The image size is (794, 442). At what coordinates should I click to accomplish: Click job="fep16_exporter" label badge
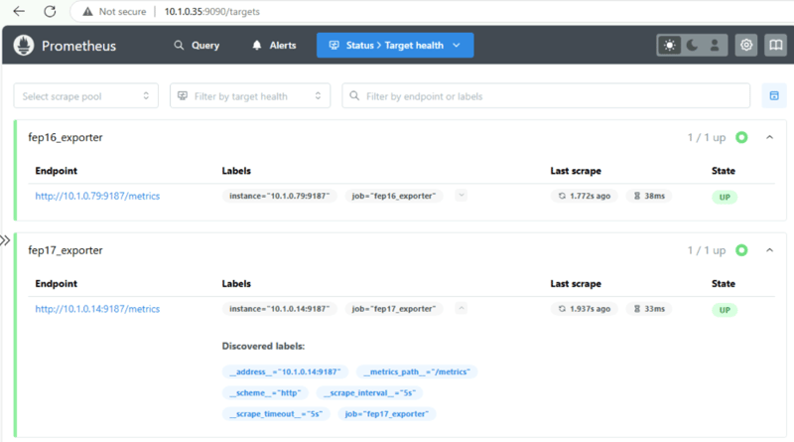coord(394,196)
